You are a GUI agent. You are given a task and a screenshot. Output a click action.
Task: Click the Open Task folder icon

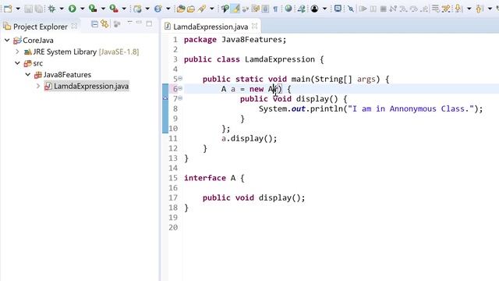(x=191, y=9)
